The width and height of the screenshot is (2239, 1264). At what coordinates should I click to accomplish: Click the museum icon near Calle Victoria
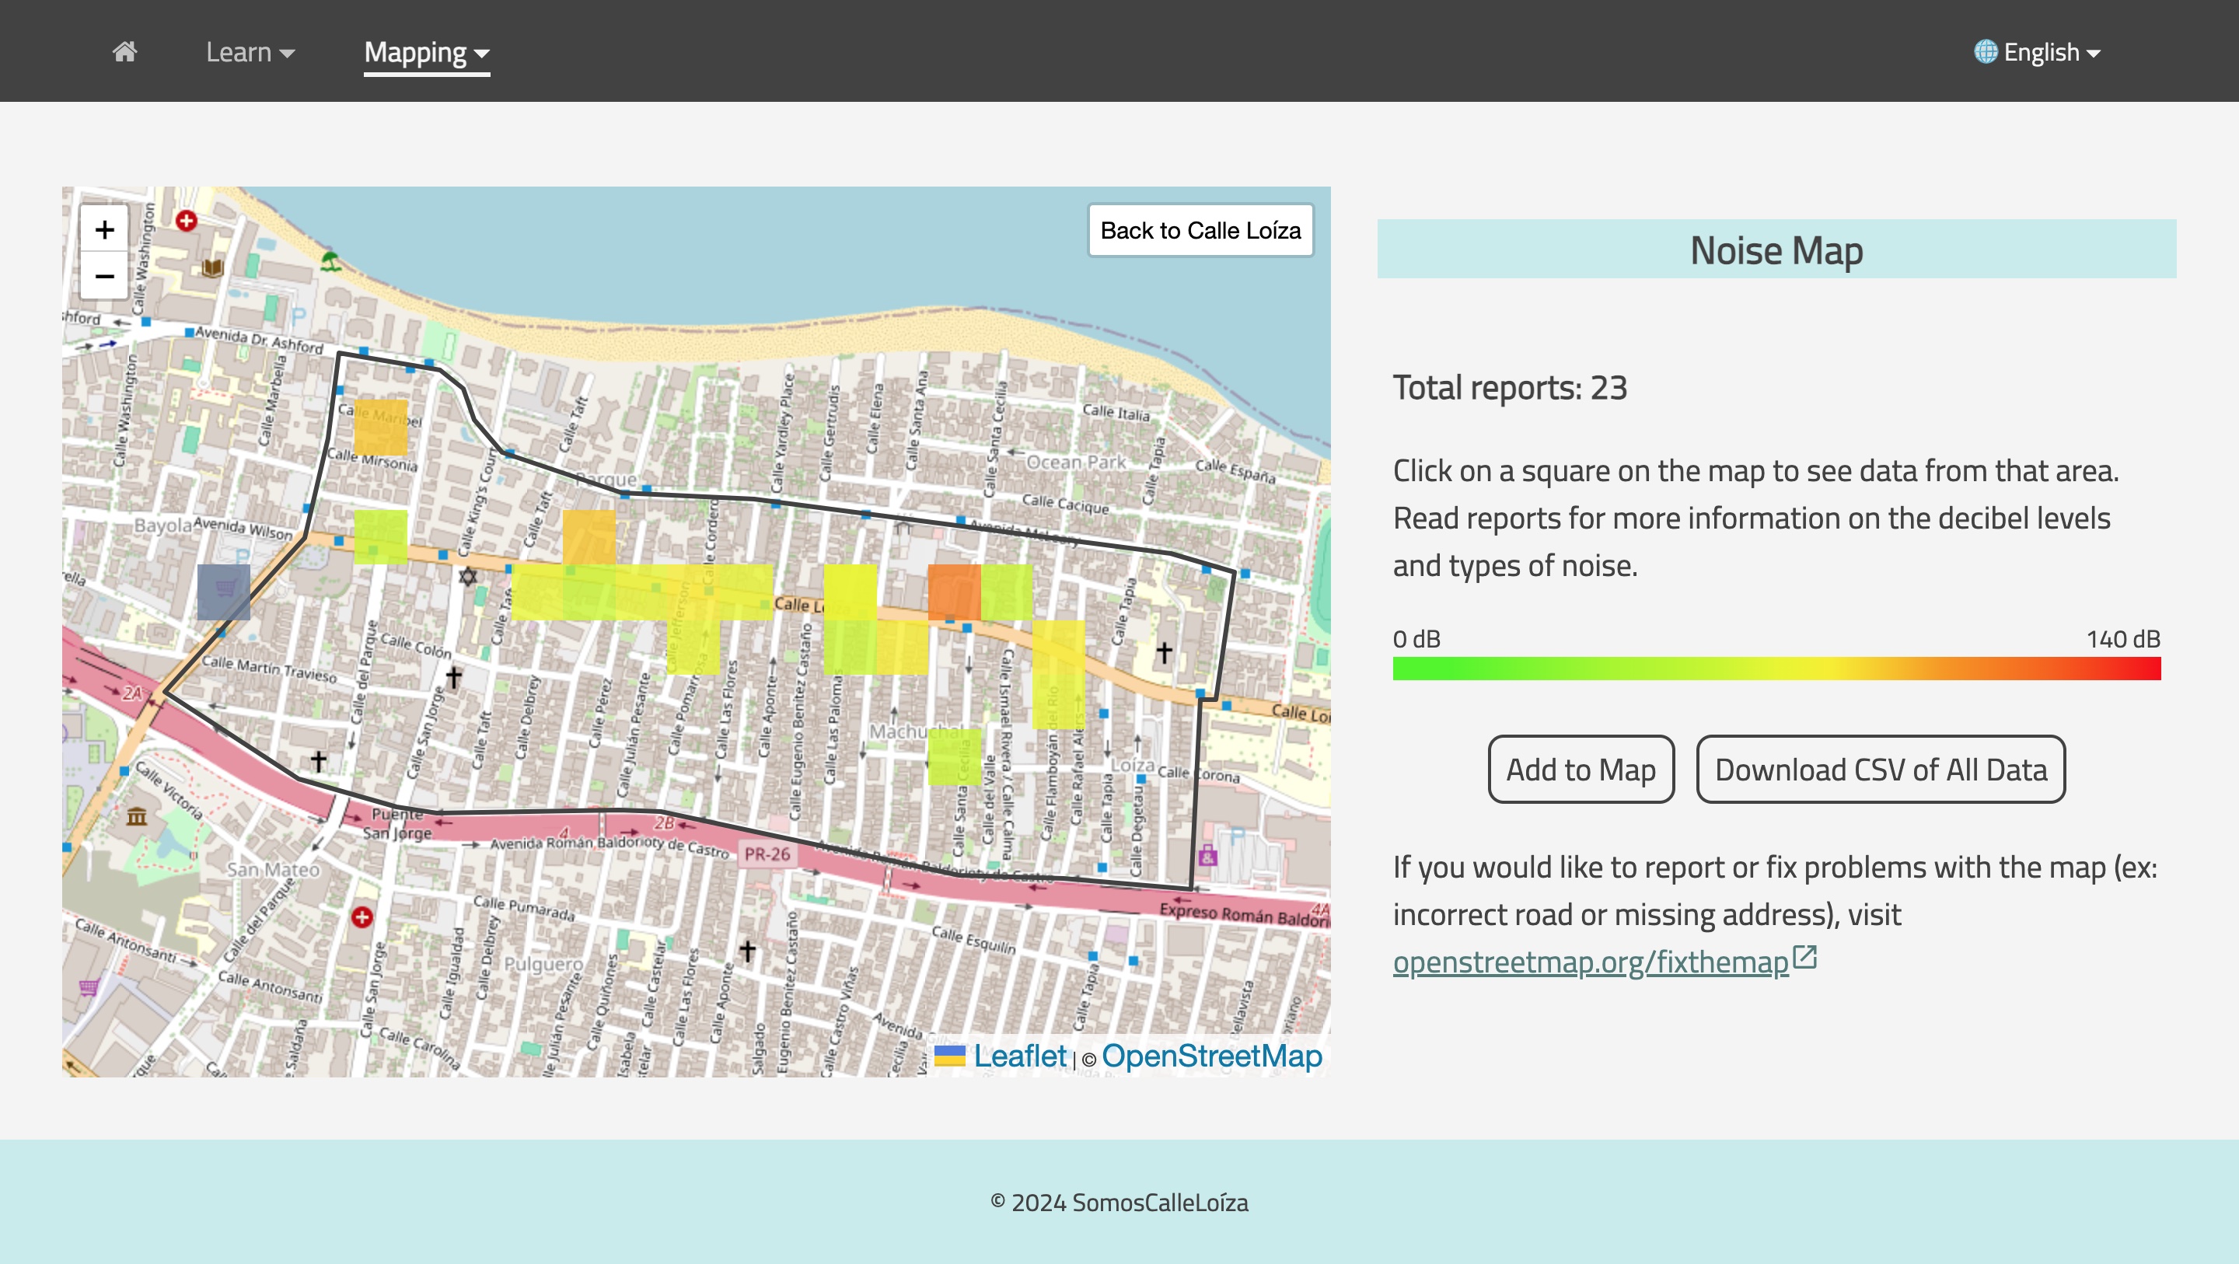138,816
